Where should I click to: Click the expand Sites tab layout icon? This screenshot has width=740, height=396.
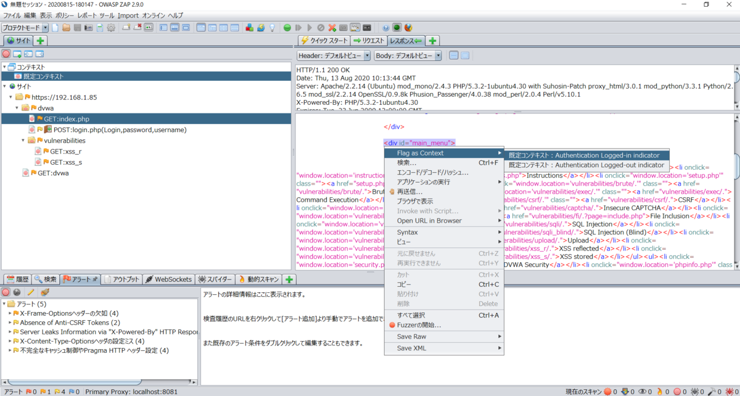coord(163,28)
